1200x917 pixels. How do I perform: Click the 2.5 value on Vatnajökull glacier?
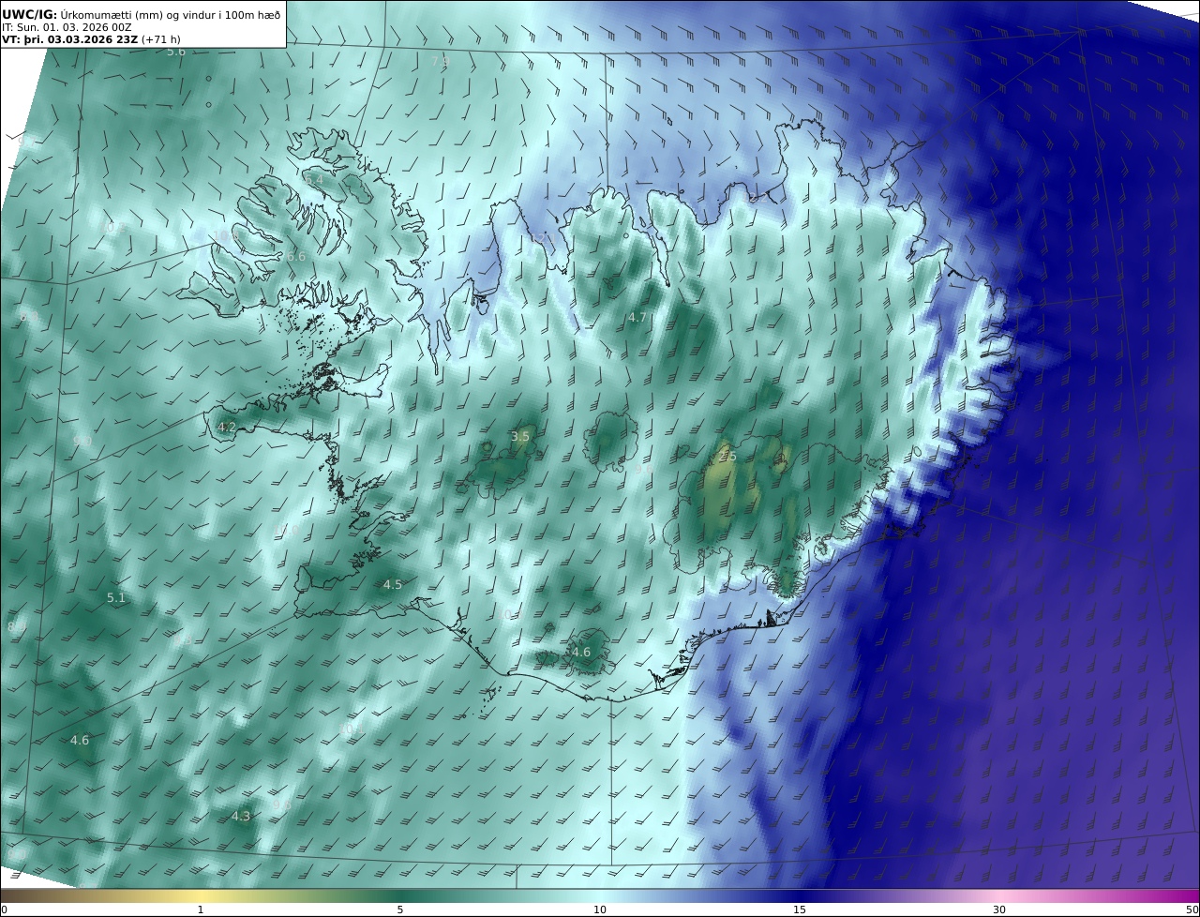pyautogui.click(x=727, y=457)
